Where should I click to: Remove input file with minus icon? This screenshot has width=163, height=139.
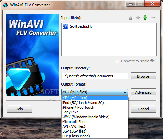[153, 18]
